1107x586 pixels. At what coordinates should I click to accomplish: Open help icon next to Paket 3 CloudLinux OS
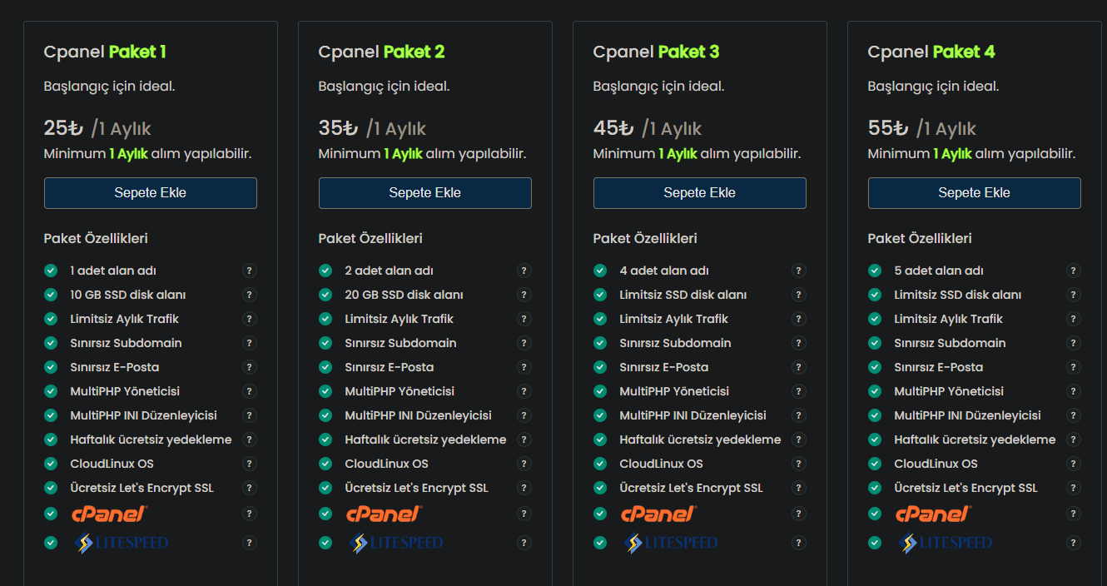coord(798,464)
